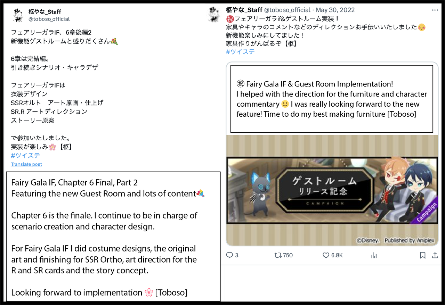The image size is (445, 305).
Task: Retweet the post with 750 reposts
Action: (278, 255)
